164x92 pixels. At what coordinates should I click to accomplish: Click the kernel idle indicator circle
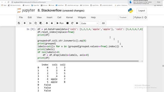[146, 17]
